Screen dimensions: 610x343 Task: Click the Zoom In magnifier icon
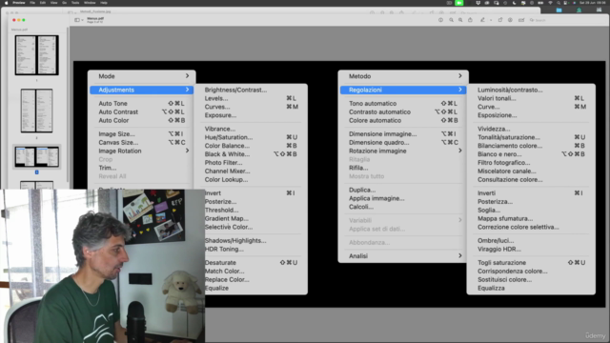460,20
